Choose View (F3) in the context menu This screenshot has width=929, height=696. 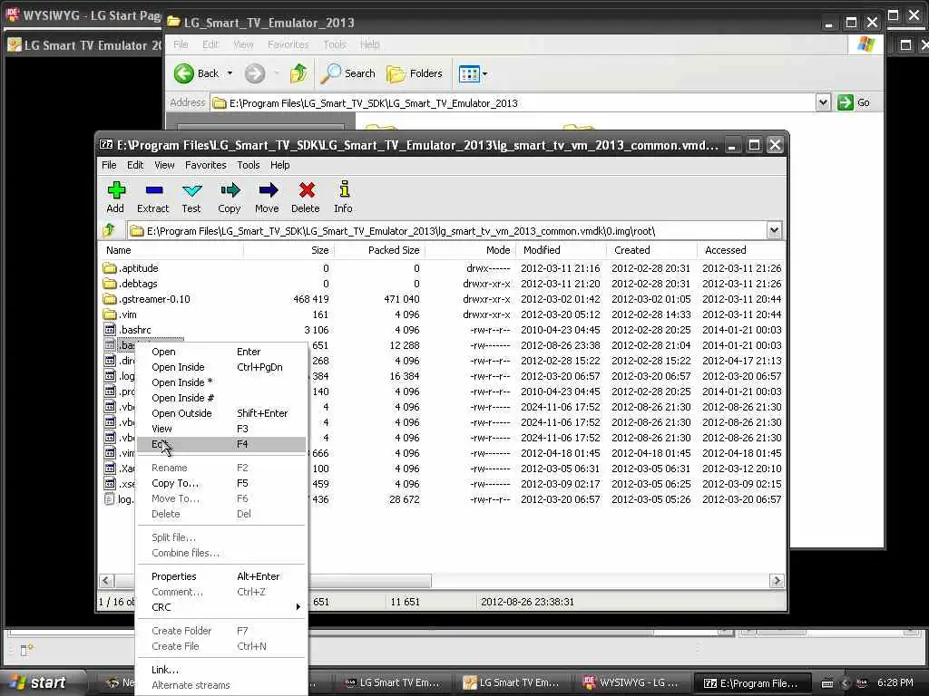(x=221, y=429)
